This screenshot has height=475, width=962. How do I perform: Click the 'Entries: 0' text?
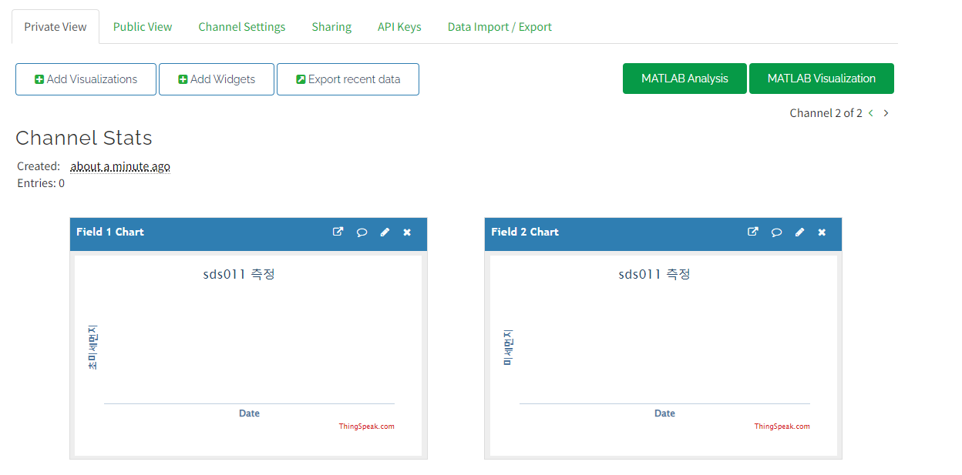pos(41,183)
